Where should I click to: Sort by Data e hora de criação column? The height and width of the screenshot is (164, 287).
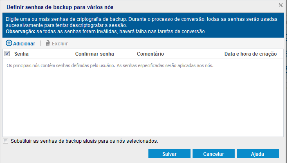coord(251,54)
